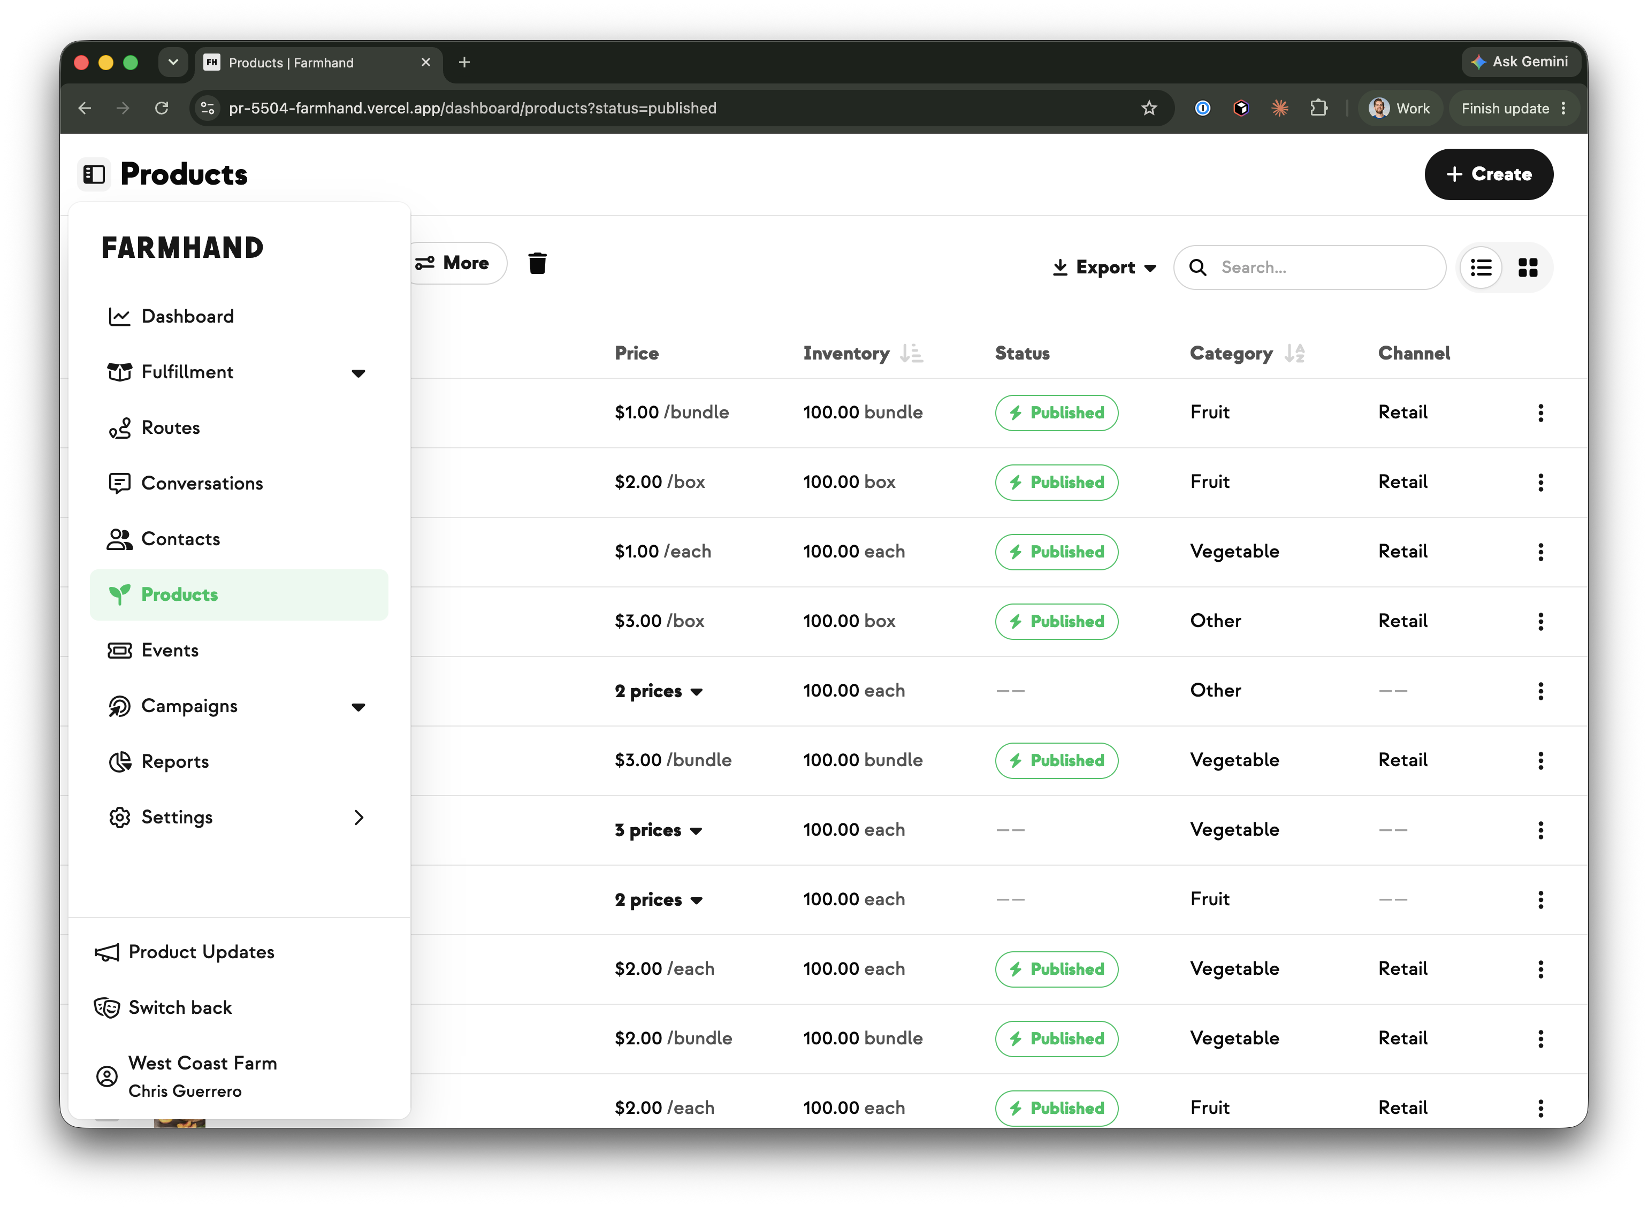Screen dimensions: 1648x1207
Task: Expand 2 prices dropdown in Fruit row
Action: point(658,900)
